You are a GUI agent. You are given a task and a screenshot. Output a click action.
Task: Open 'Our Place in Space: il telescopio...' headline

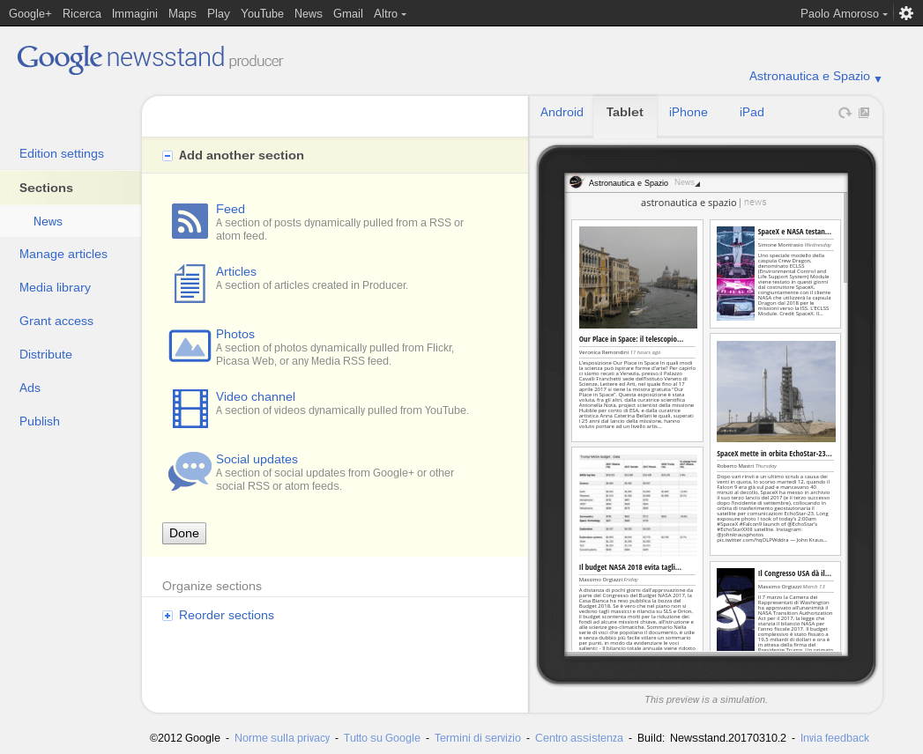[x=631, y=339]
